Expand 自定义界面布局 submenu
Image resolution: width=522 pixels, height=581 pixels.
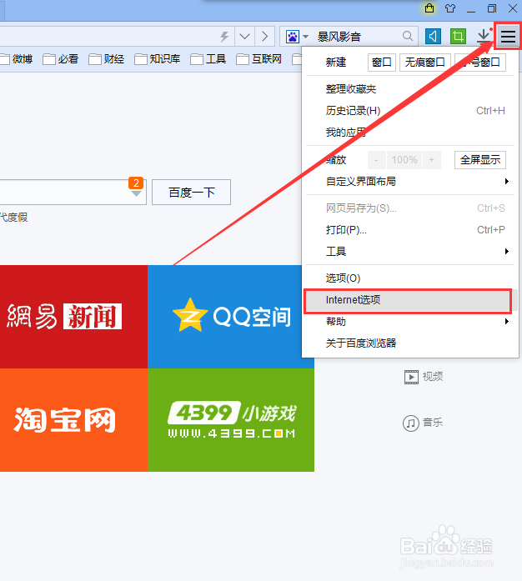[x=410, y=182]
